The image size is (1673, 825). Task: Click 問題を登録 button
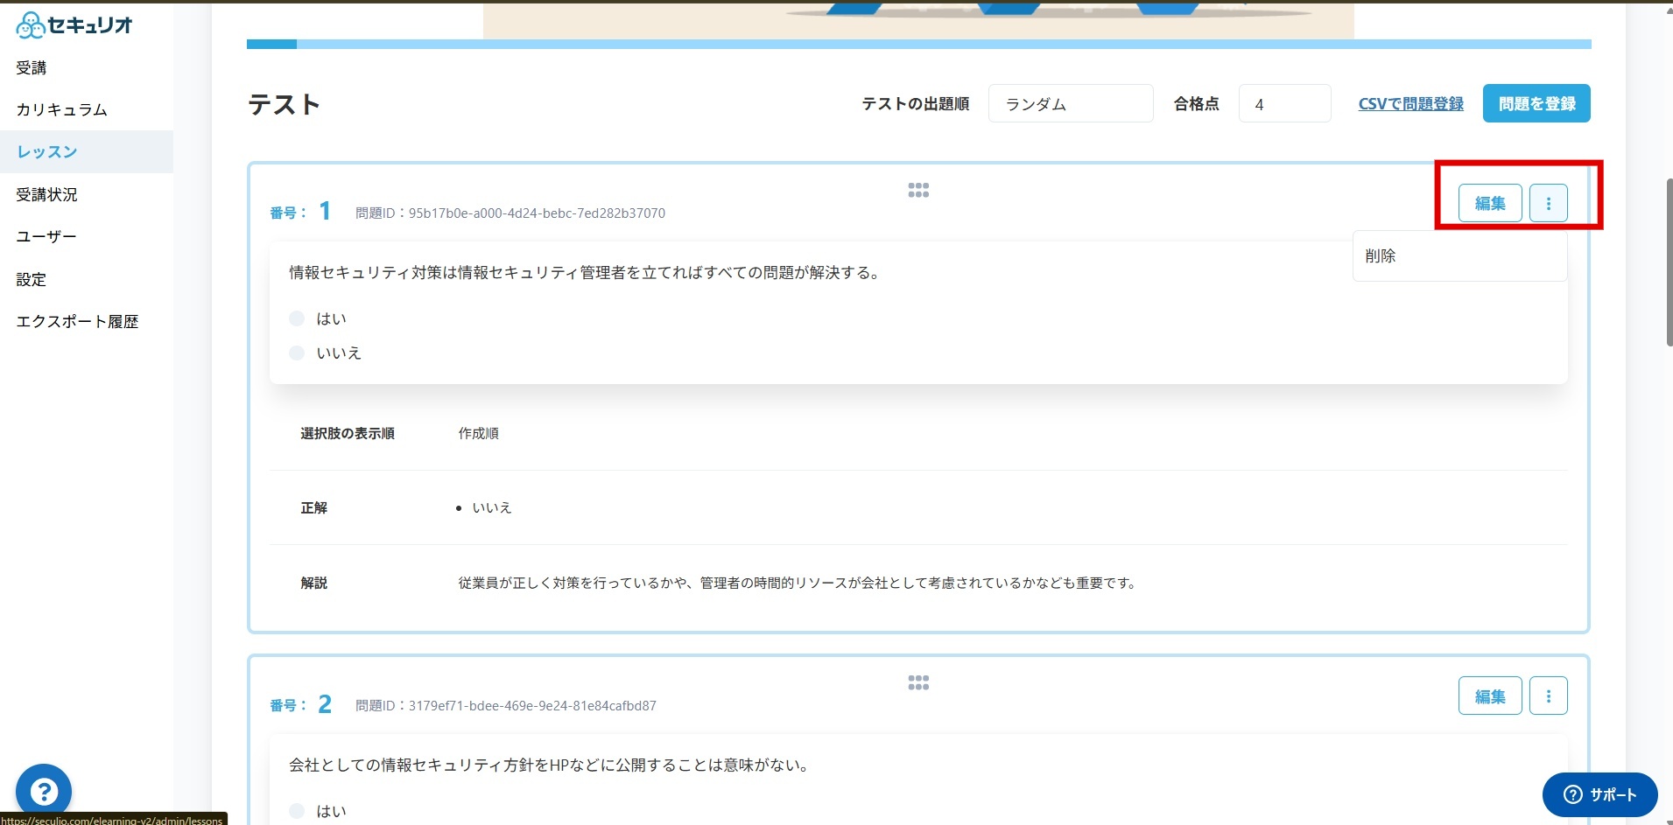[1536, 103]
